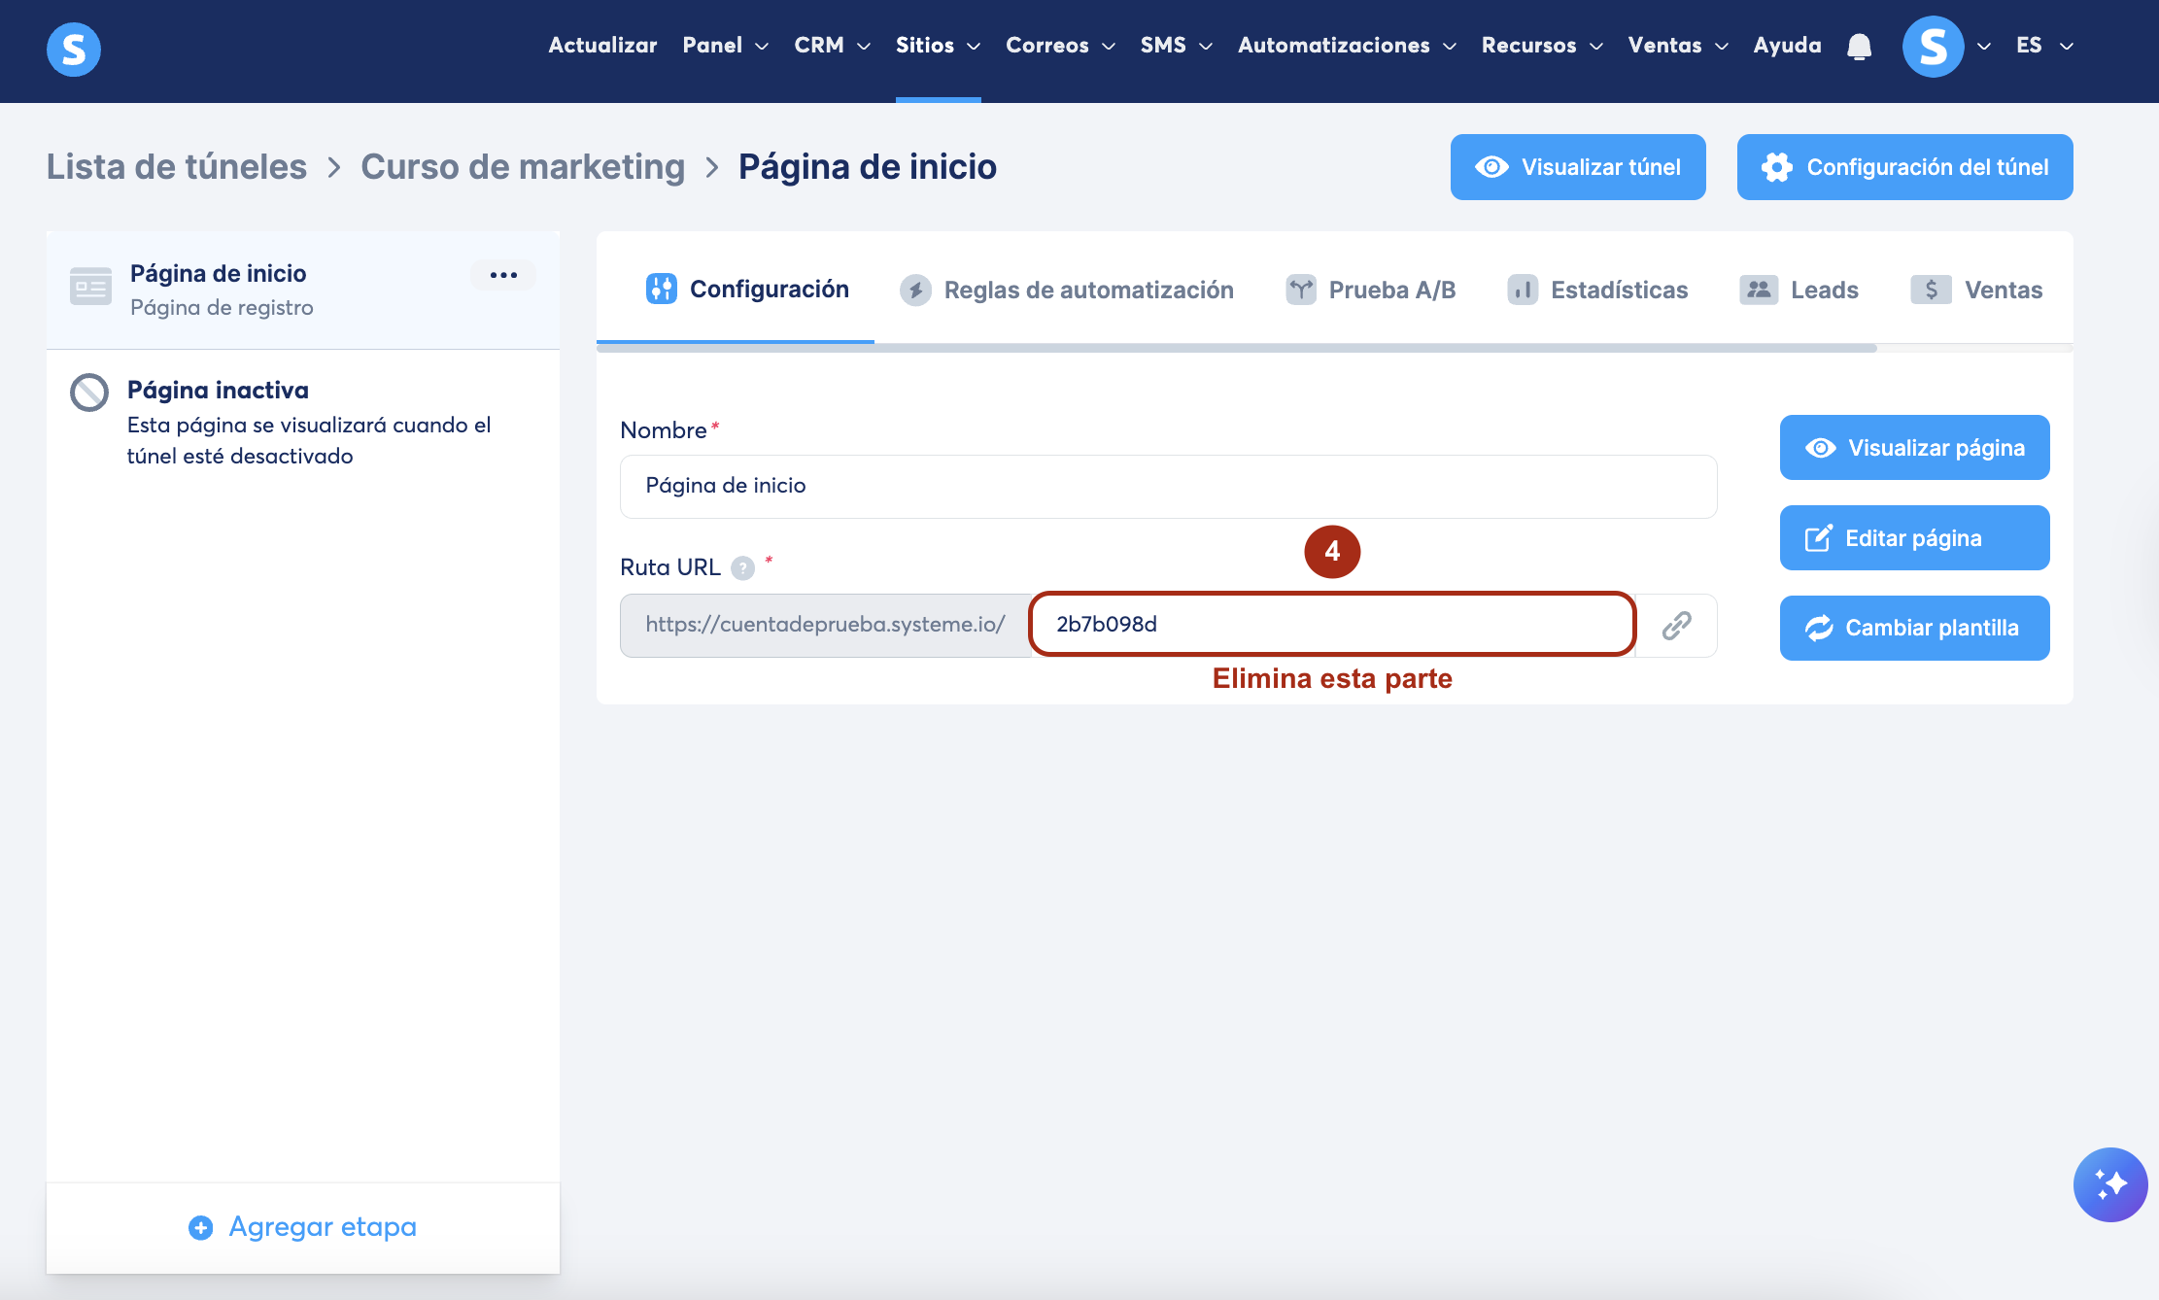Click the Agregar etapa link
The image size is (2159, 1300).
pyautogui.click(x=303, y=1227)
